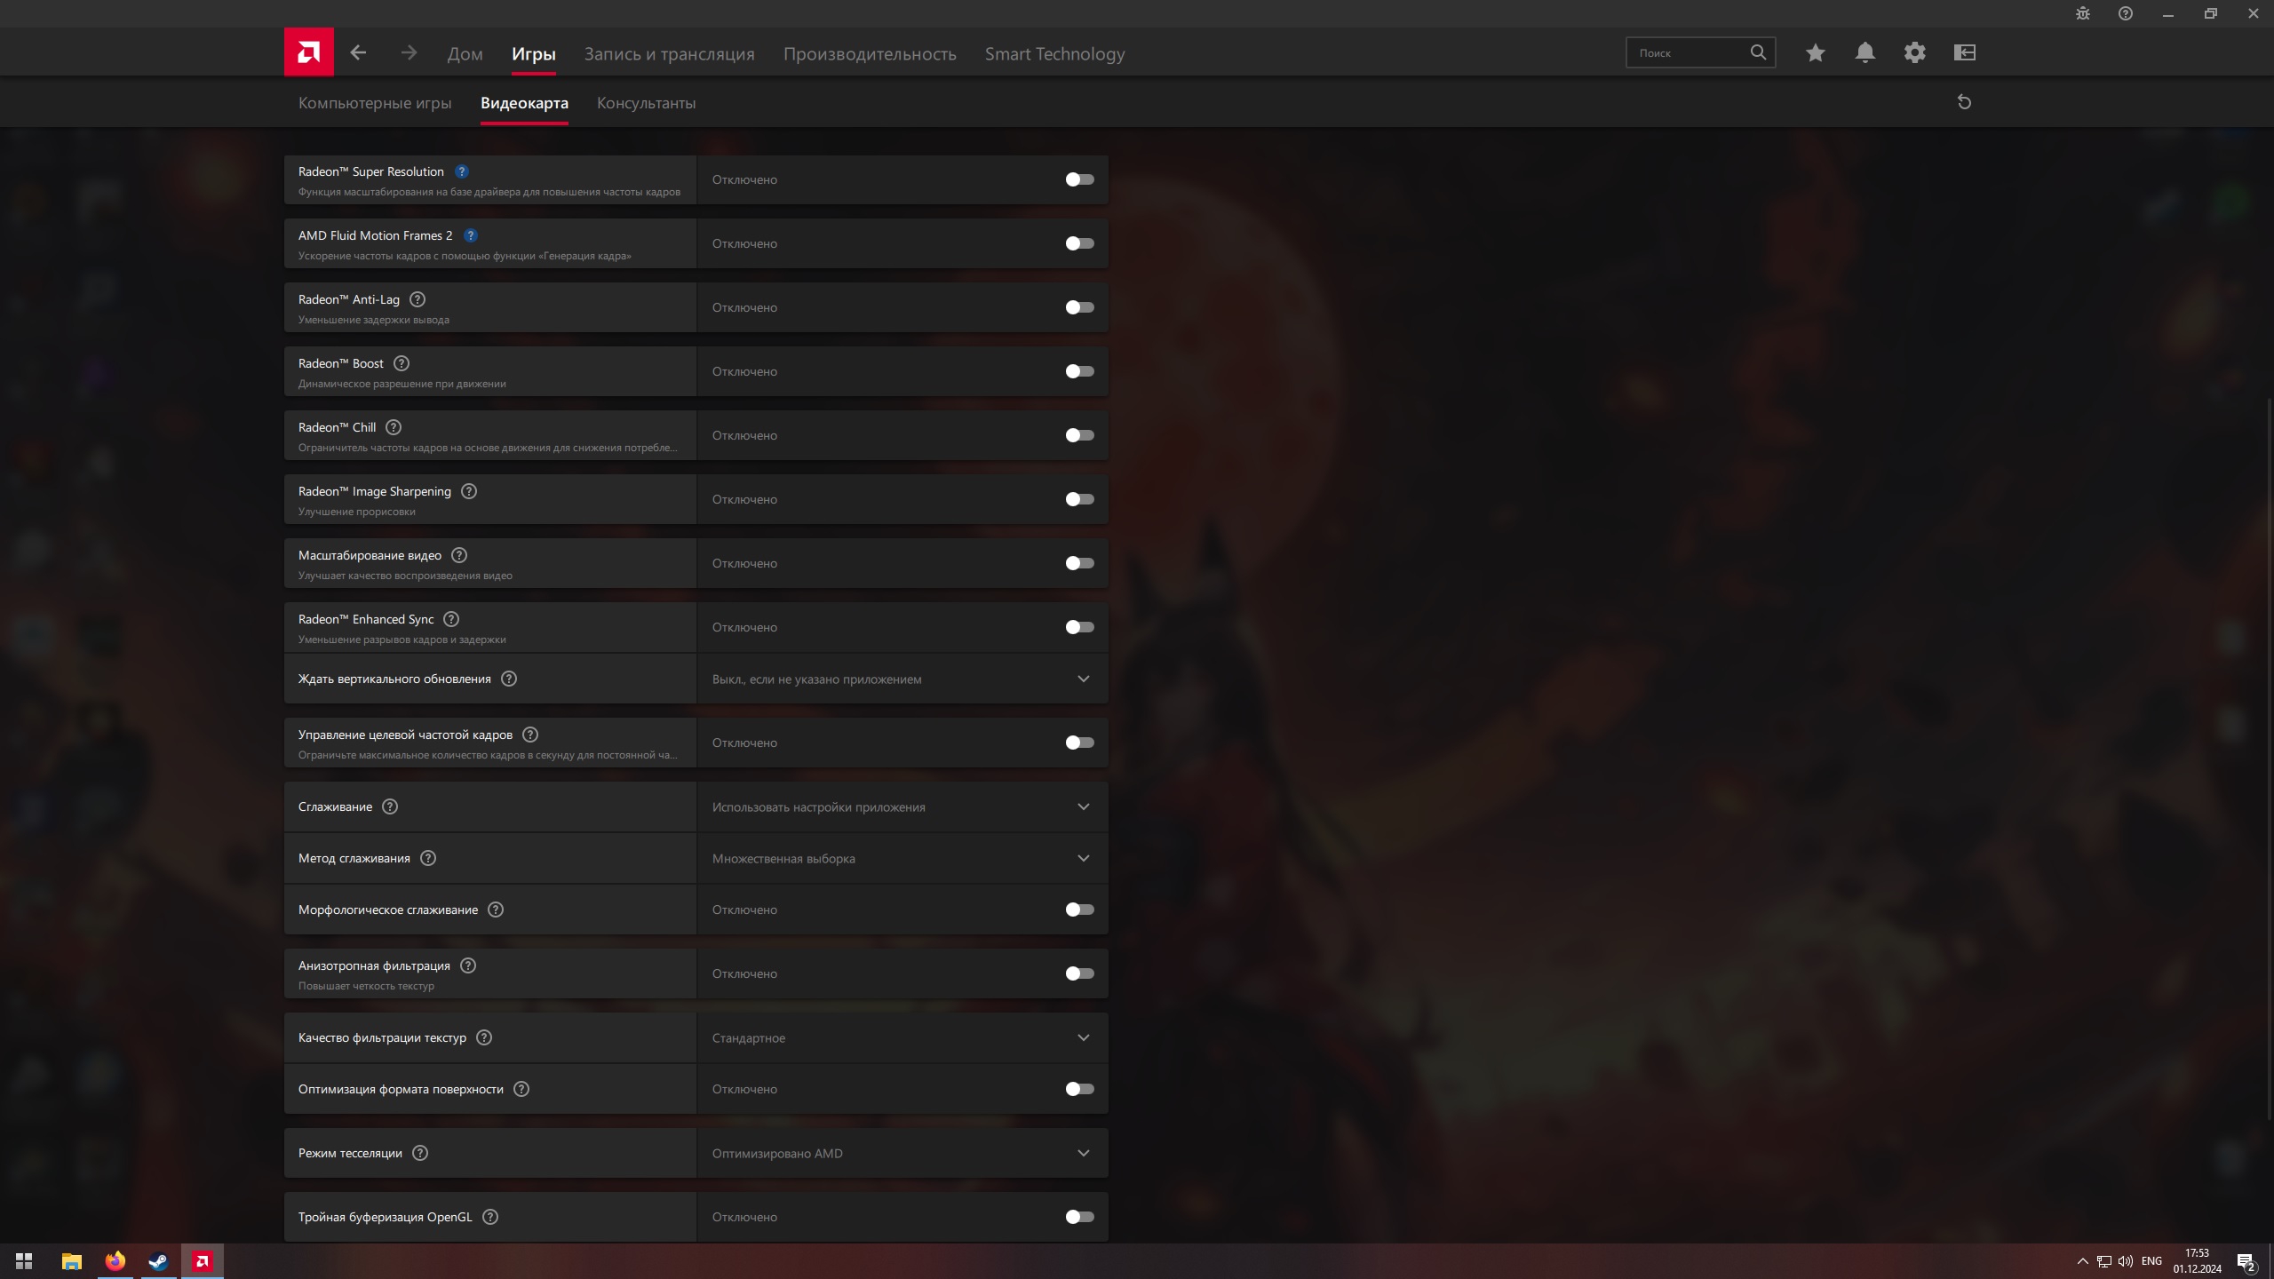Open notifications bell icon
This screenshot has height=1279, width=2274.
(x=1865, y=53)
